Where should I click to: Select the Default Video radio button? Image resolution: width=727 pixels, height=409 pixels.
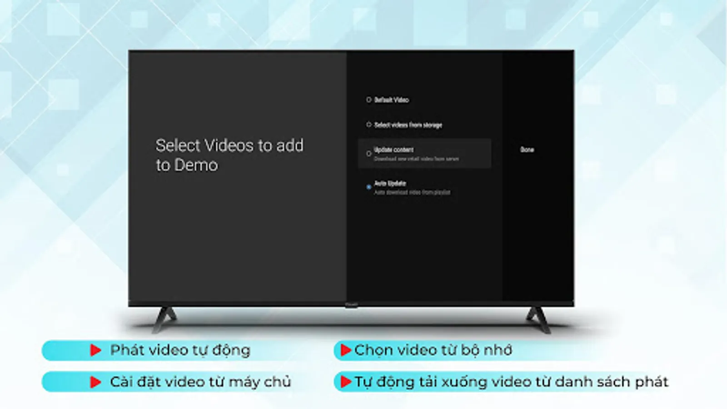(369, 100)
